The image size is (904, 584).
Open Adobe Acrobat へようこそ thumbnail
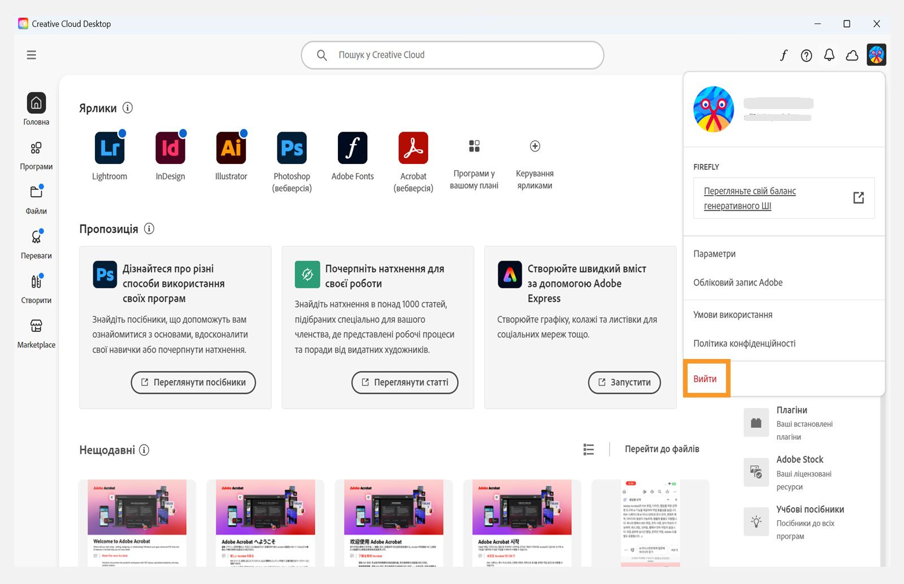pyautogui.click(x=265, y=523)
